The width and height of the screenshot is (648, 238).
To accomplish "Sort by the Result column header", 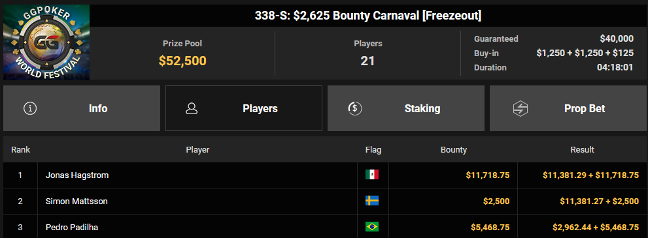I will click(x=582, y=149).
